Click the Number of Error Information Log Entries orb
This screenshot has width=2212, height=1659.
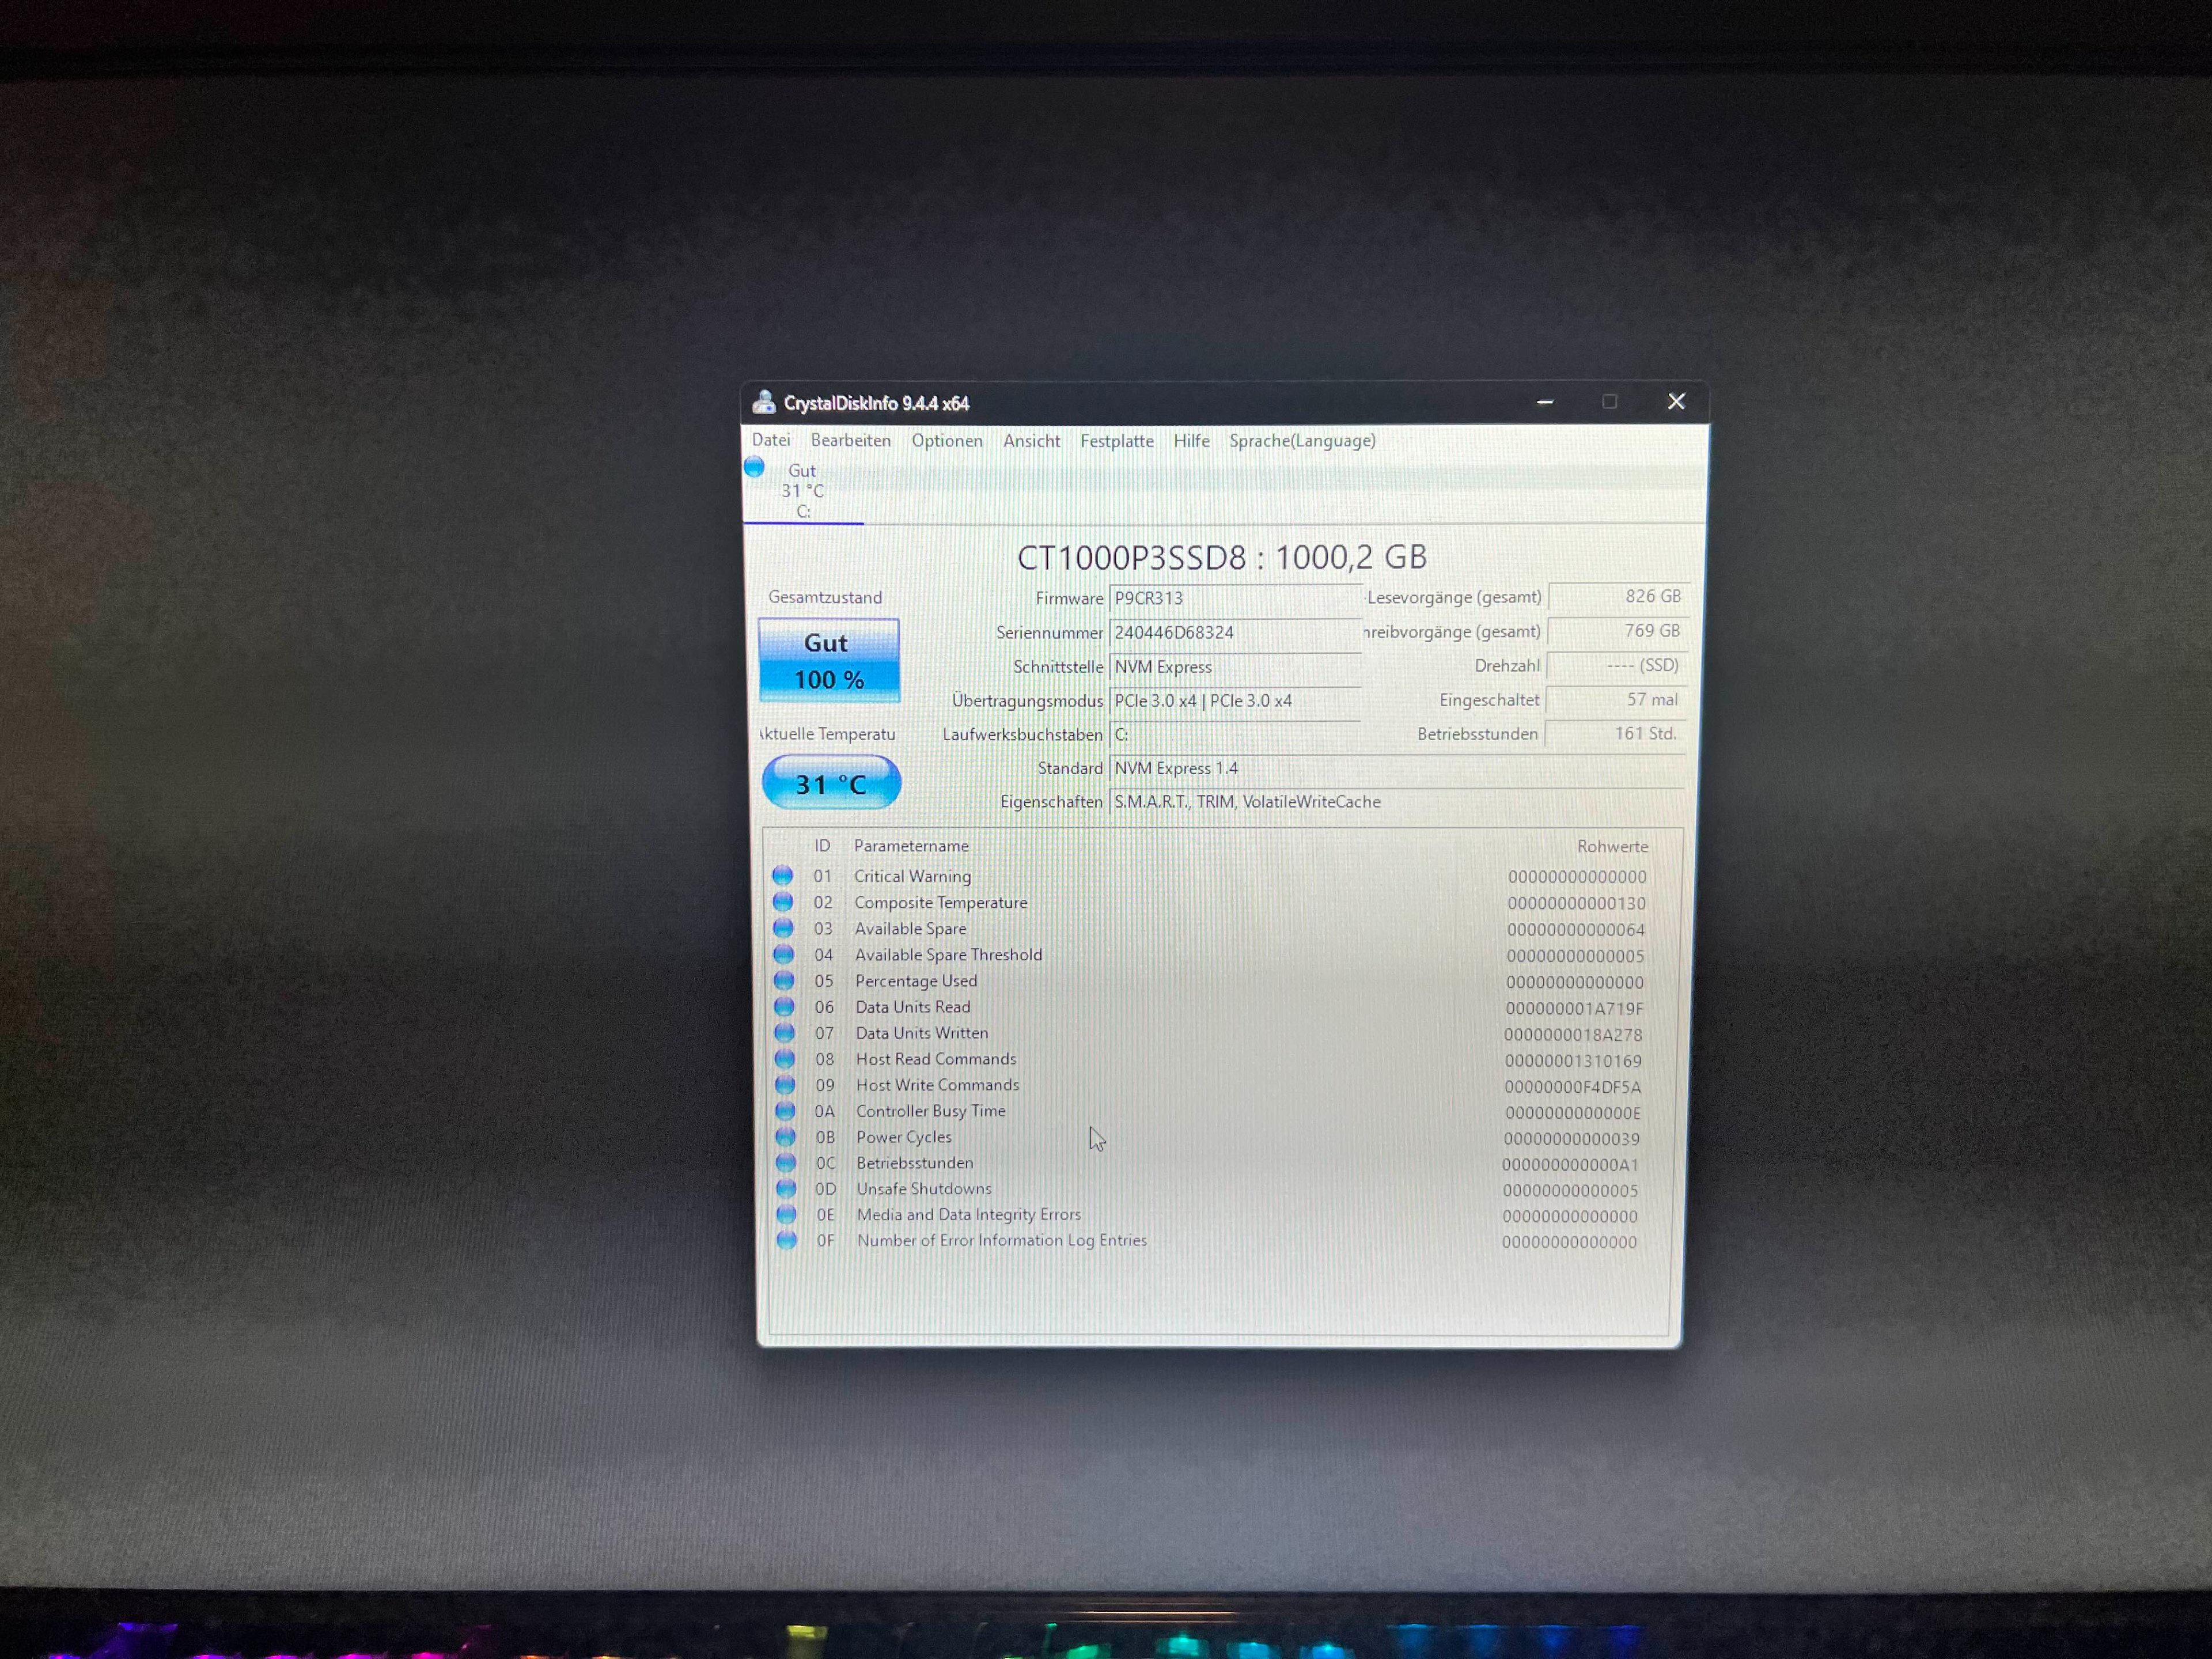(788, 1240)
